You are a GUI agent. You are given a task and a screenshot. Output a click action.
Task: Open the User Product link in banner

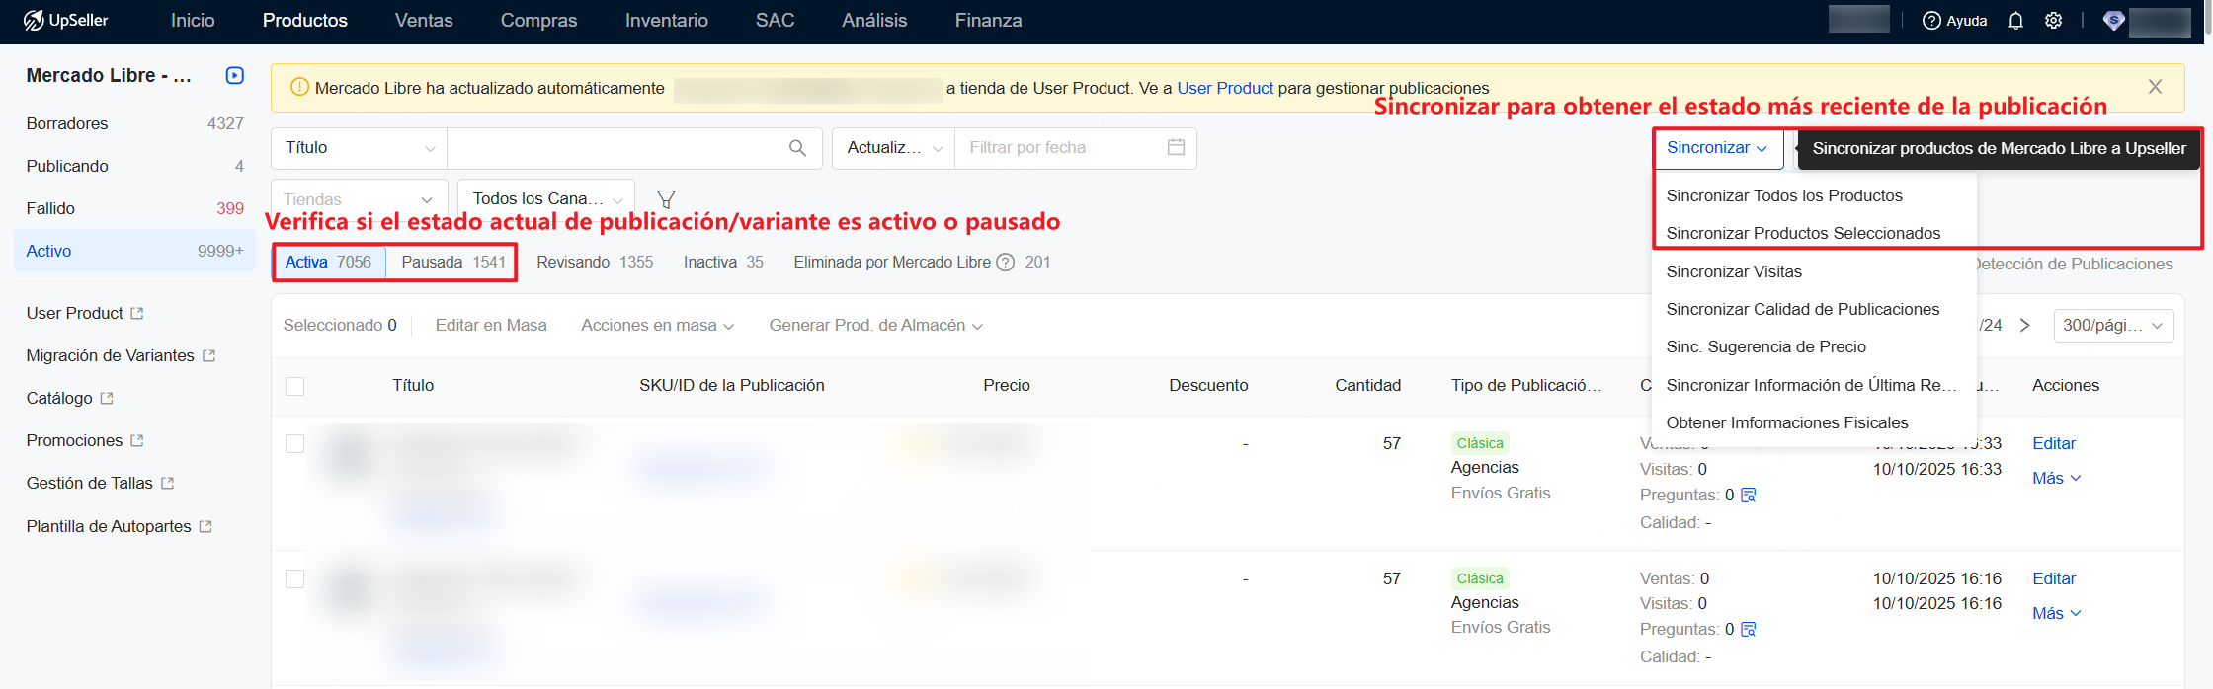(1224, 88)
